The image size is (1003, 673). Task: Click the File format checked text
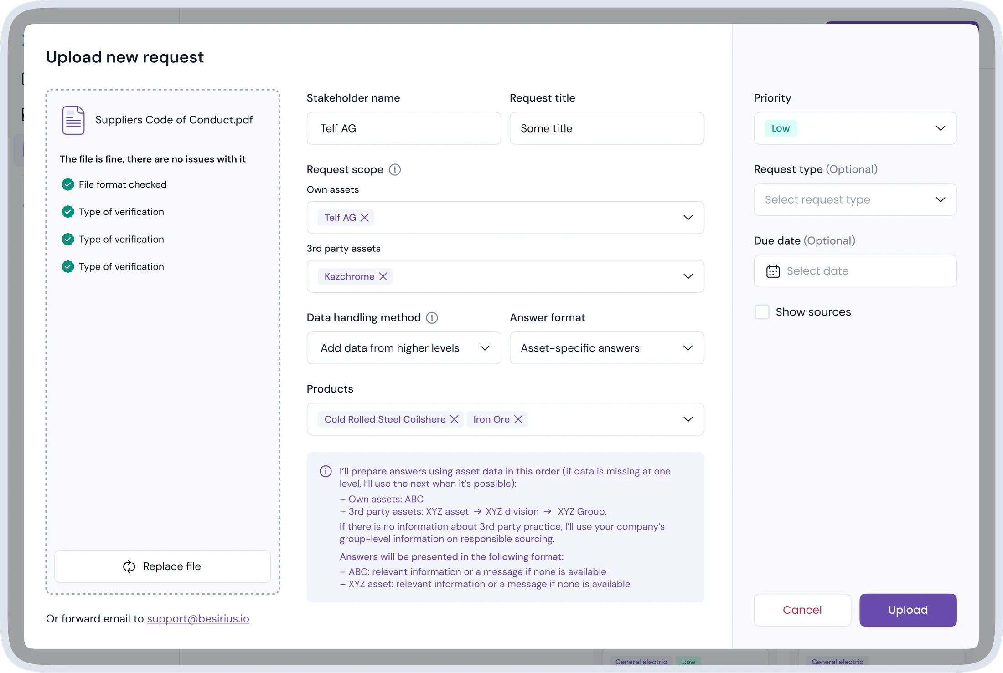point(123,184)
